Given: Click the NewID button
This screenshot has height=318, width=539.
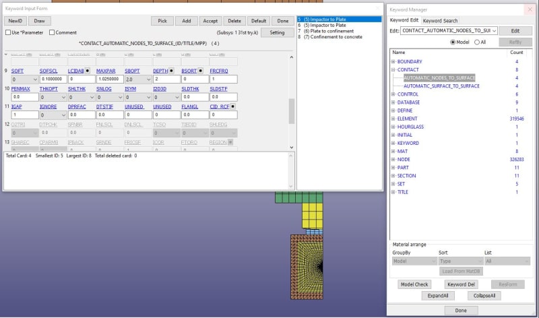Looking at the screenshot, I should [x=15, y=21].
